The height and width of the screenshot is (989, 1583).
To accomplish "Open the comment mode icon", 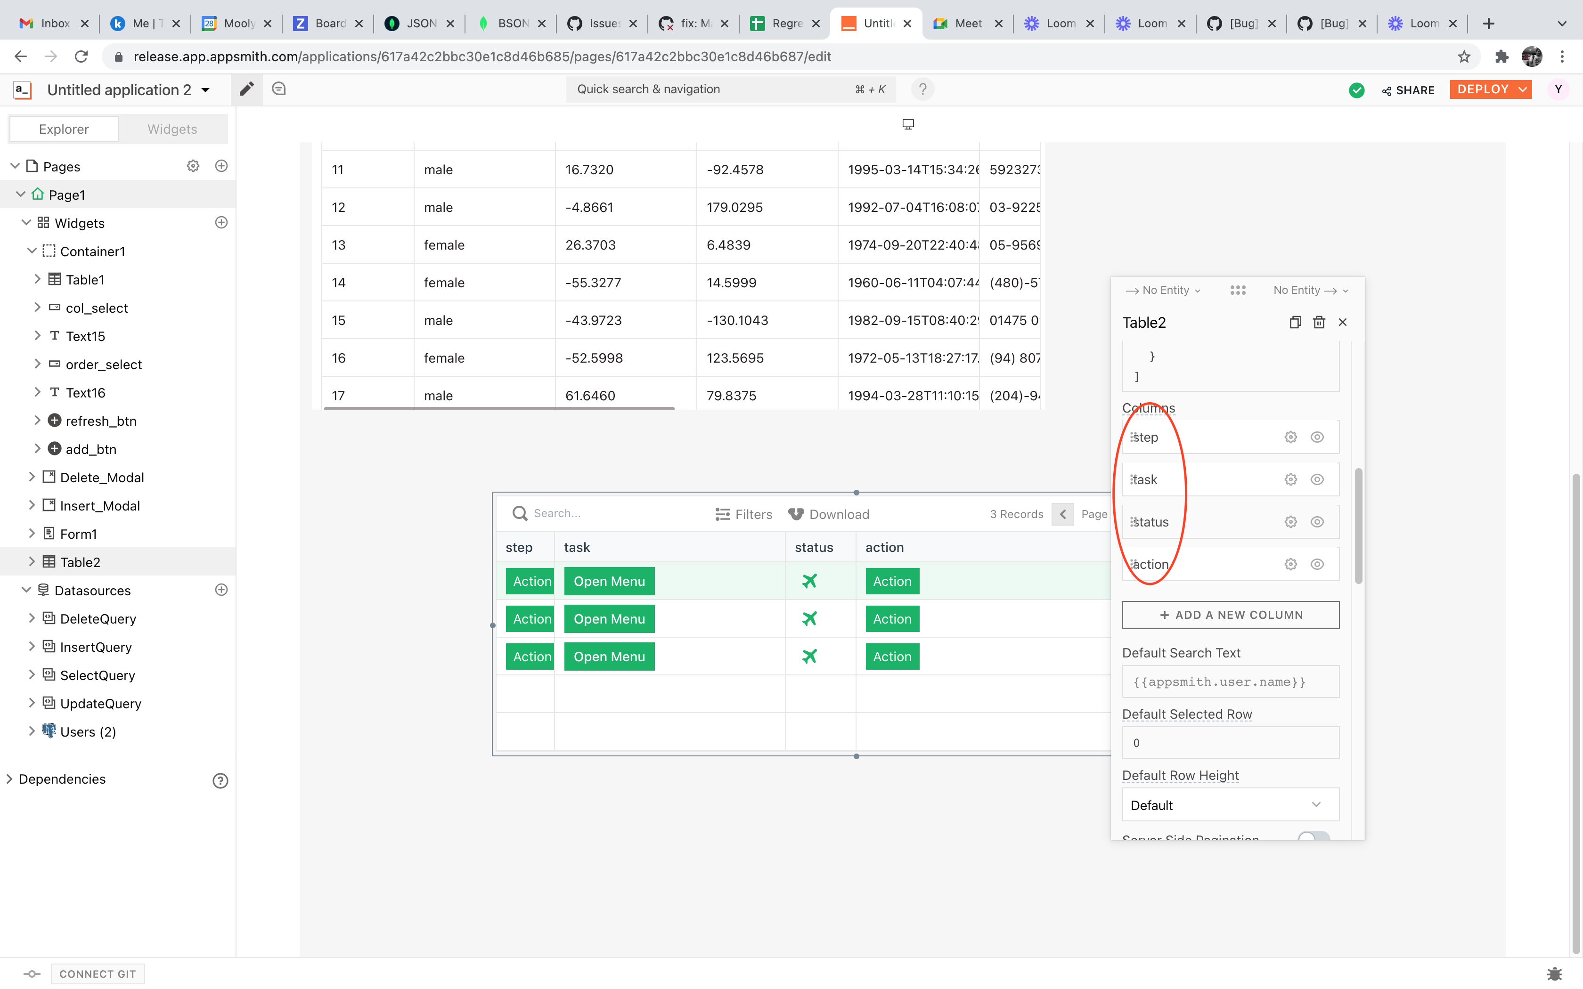I will pyautogui.click(x=278, y=89).
